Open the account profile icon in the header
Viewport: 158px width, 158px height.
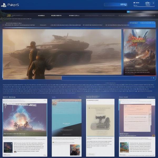(x=148, y=4)
